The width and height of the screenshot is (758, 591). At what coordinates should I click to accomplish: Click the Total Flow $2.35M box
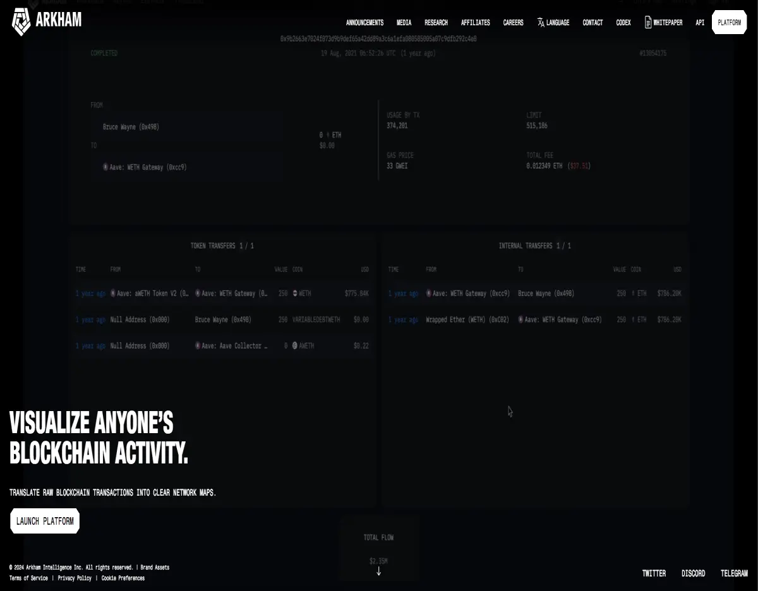click(x=378, y=547)
